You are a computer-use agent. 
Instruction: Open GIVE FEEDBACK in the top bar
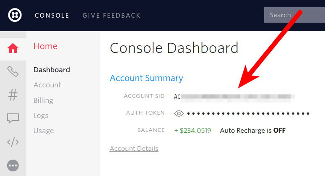tap(112, 16)
